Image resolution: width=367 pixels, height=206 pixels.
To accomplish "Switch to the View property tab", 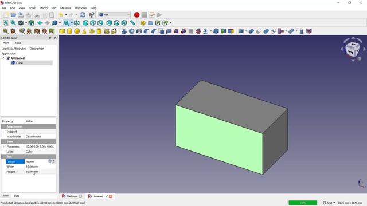I will coord(6,196).
